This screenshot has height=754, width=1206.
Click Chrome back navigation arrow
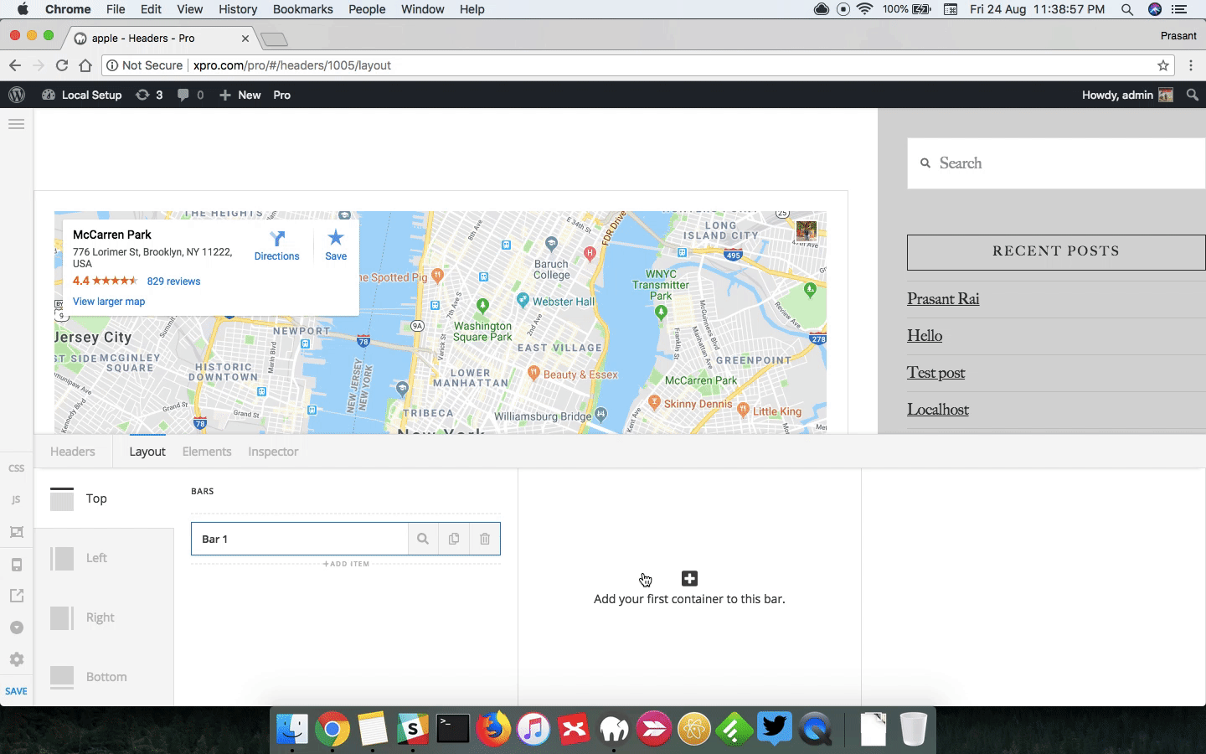pyautogui.click(x=15, y=65)
